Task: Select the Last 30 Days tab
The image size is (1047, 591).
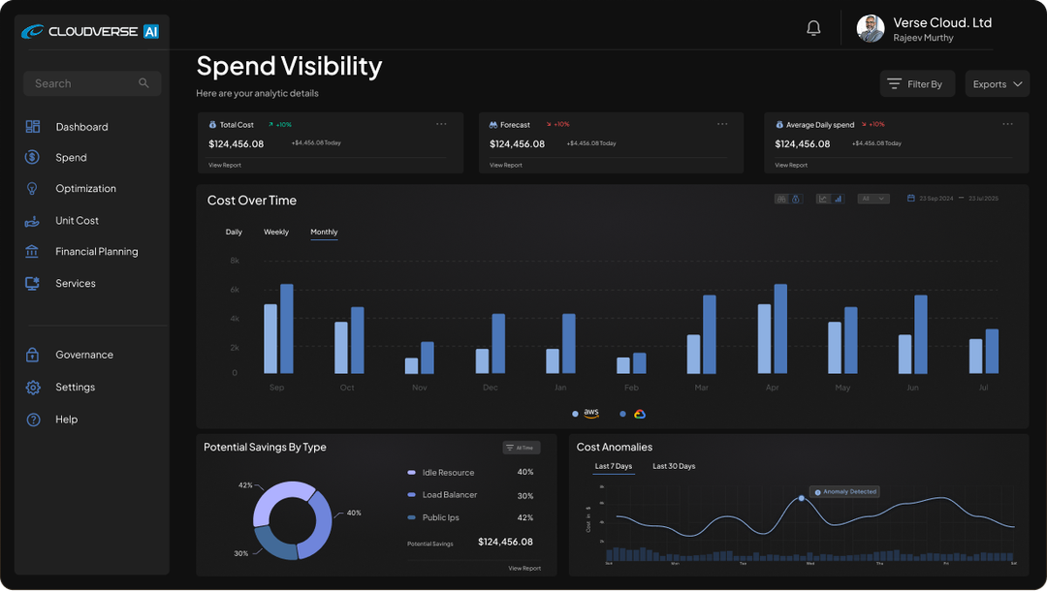Action: point(674,466)
